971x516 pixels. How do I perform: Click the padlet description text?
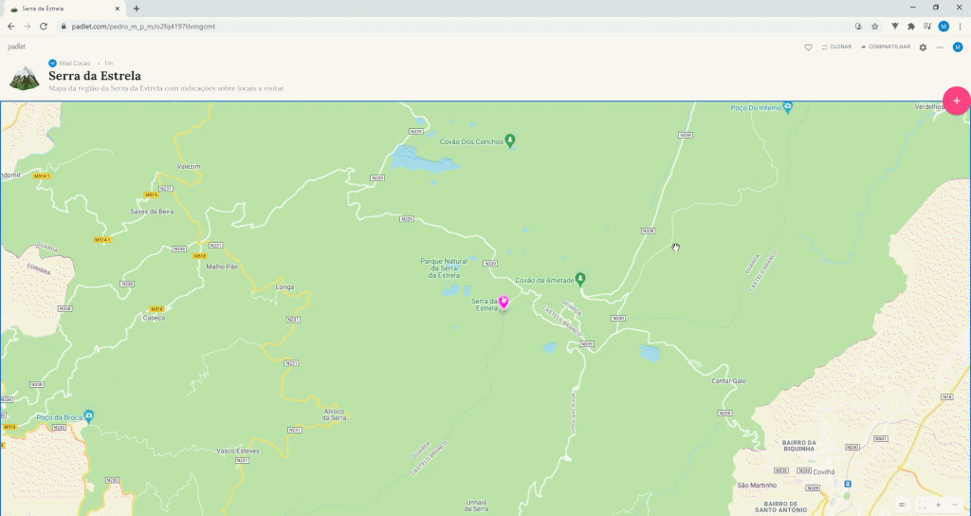point(166,88)
